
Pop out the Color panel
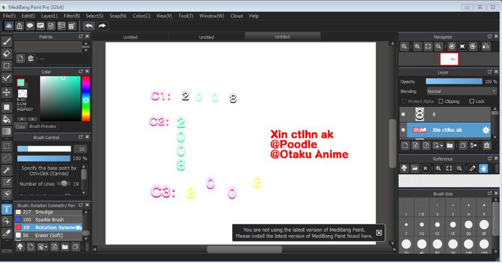[x=81, y=72]
